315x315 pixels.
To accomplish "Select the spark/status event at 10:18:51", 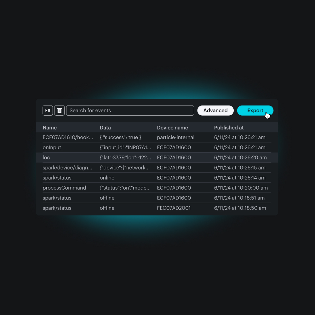I will [x=57, y=198].
